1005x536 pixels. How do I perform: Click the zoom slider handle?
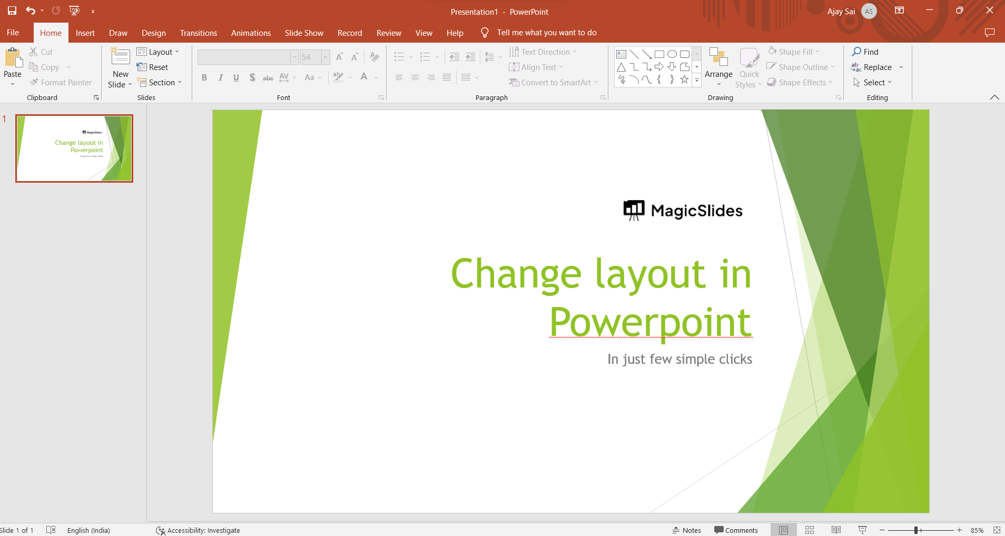(x=917, y=530)
